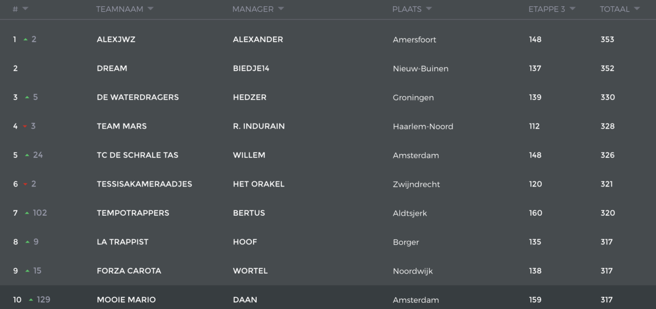
Task: Open the DREAM team entry
Action: coord(112,68)
